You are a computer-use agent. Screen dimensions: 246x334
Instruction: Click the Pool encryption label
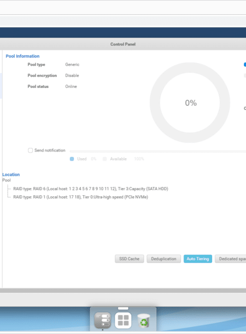[42, 76]
